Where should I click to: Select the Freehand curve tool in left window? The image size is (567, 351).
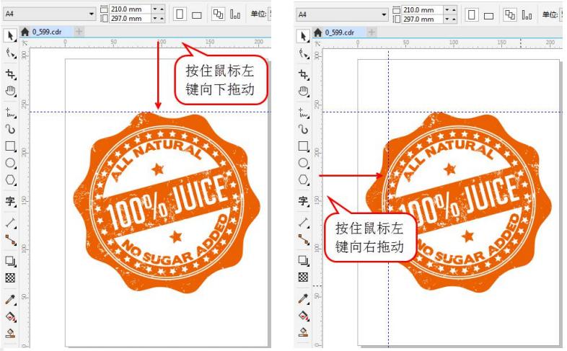[11, 113]
